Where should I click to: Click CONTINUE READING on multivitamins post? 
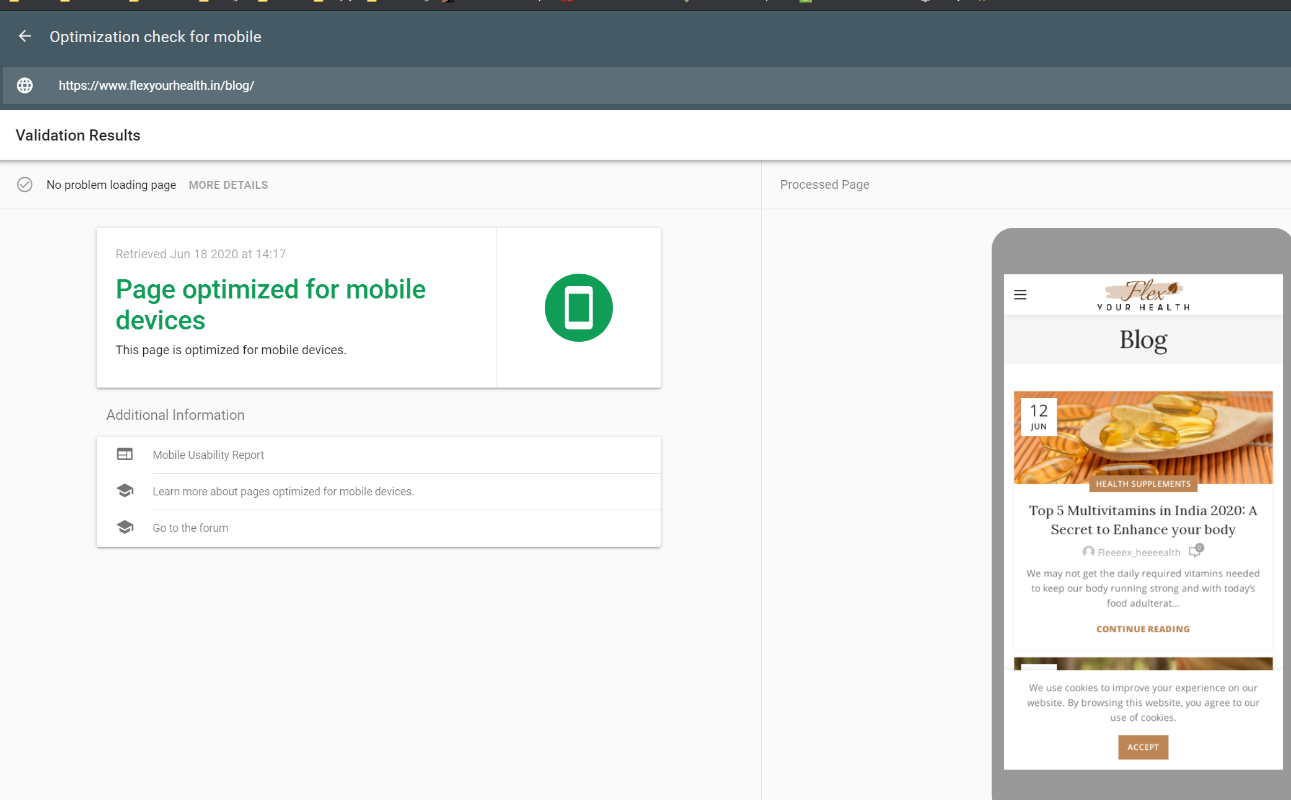pos(1143,629)
